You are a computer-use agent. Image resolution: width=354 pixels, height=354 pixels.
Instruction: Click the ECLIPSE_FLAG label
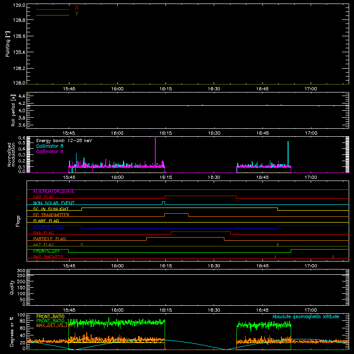pos(48,227)
